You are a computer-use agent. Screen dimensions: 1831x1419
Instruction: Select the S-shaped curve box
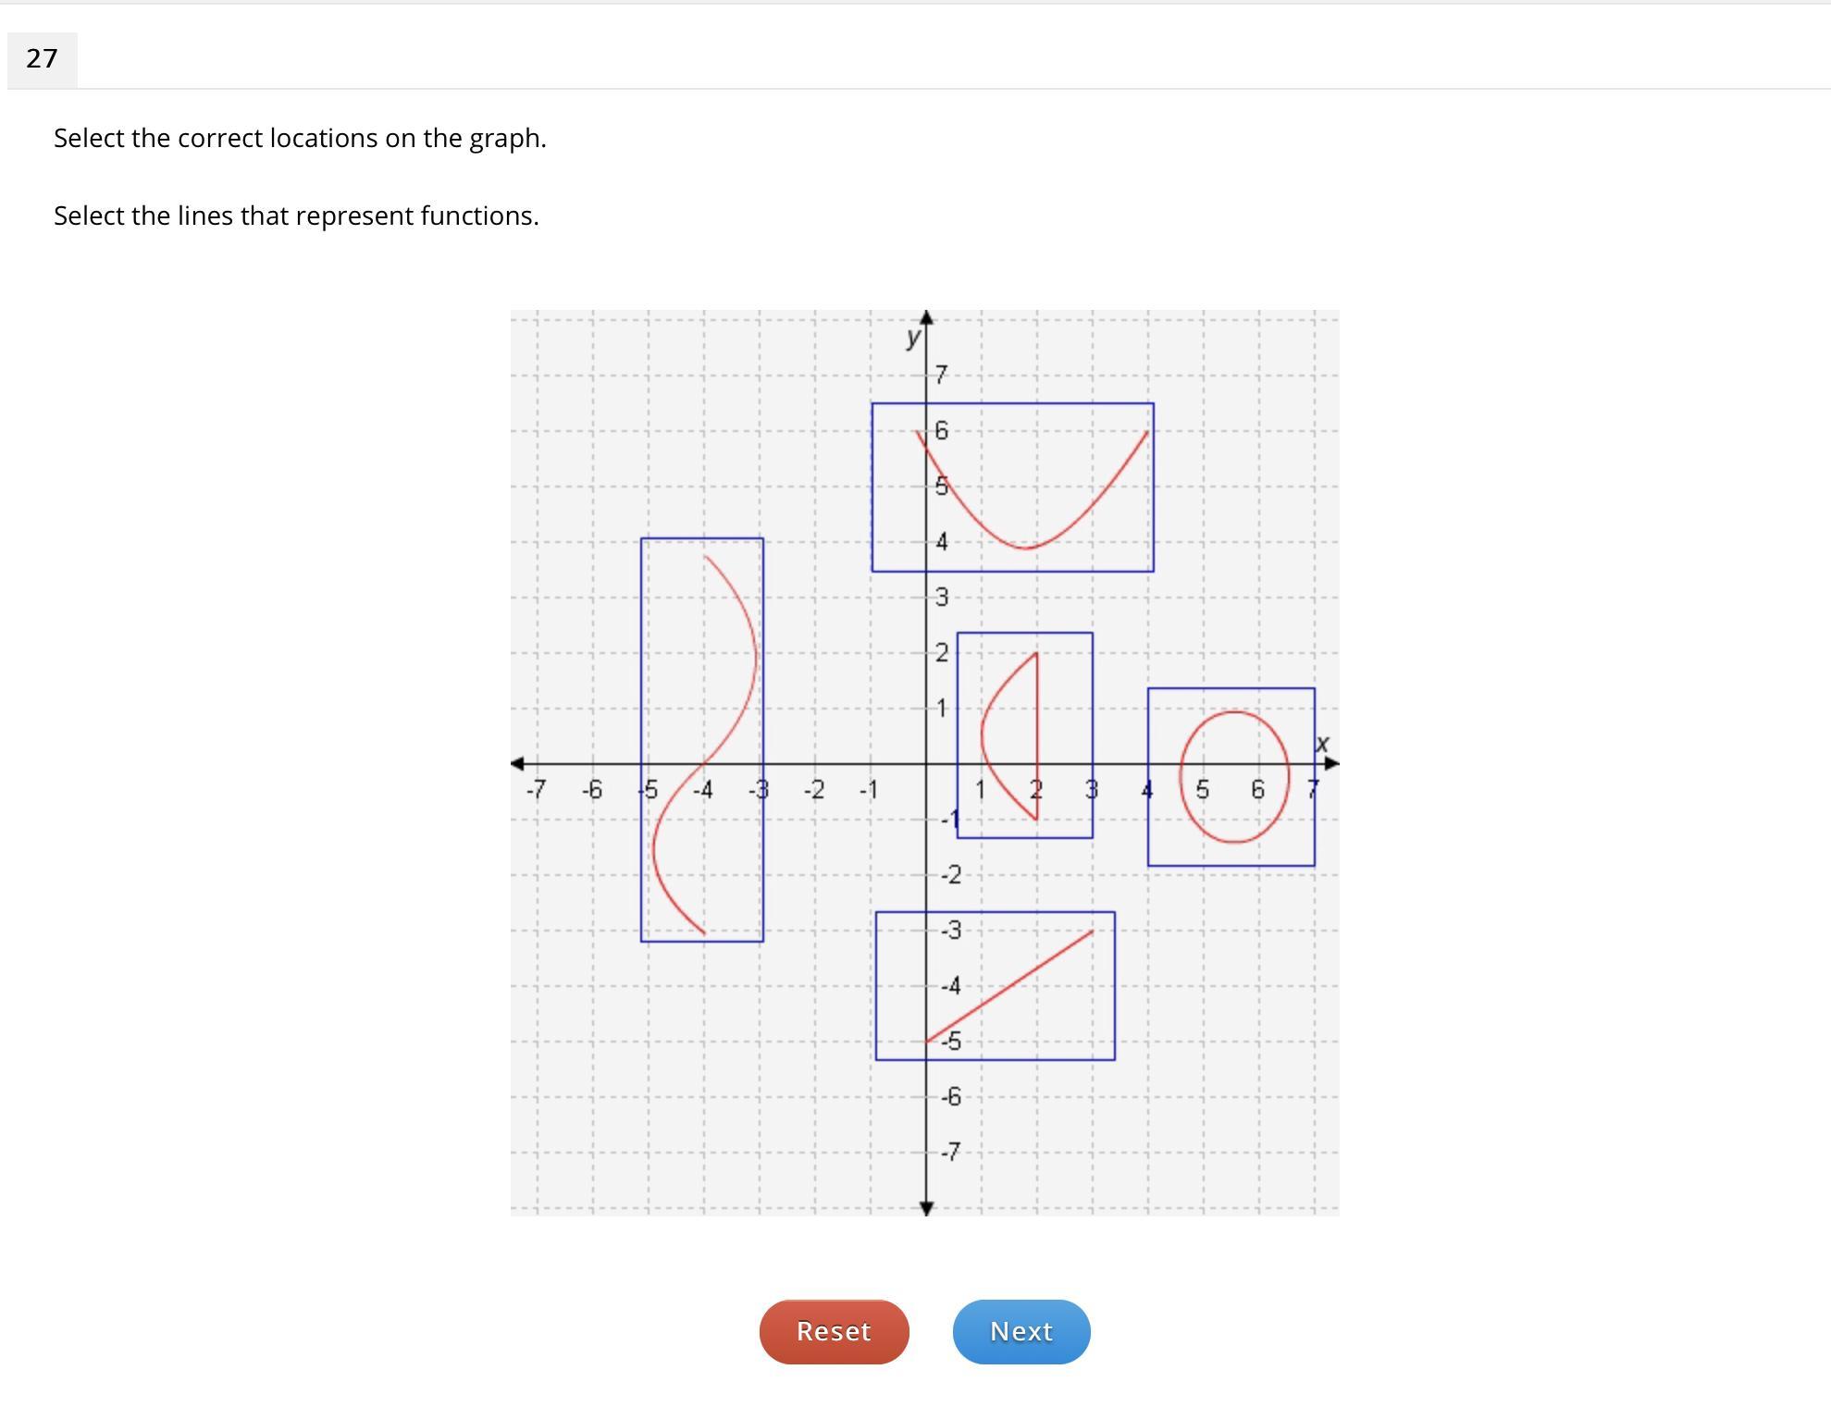point(701,740)
